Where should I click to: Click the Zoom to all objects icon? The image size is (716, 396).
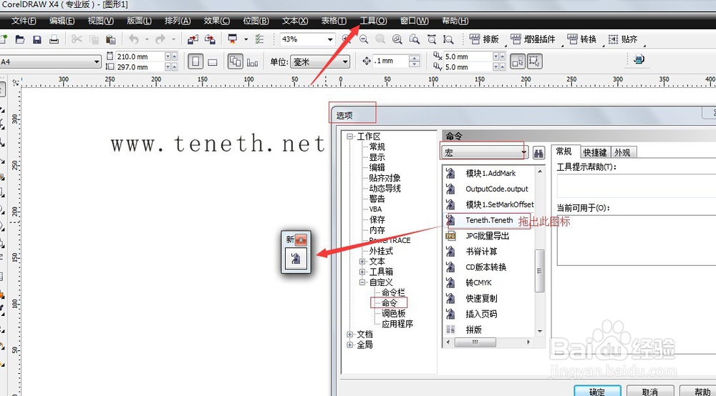point(397,39)
